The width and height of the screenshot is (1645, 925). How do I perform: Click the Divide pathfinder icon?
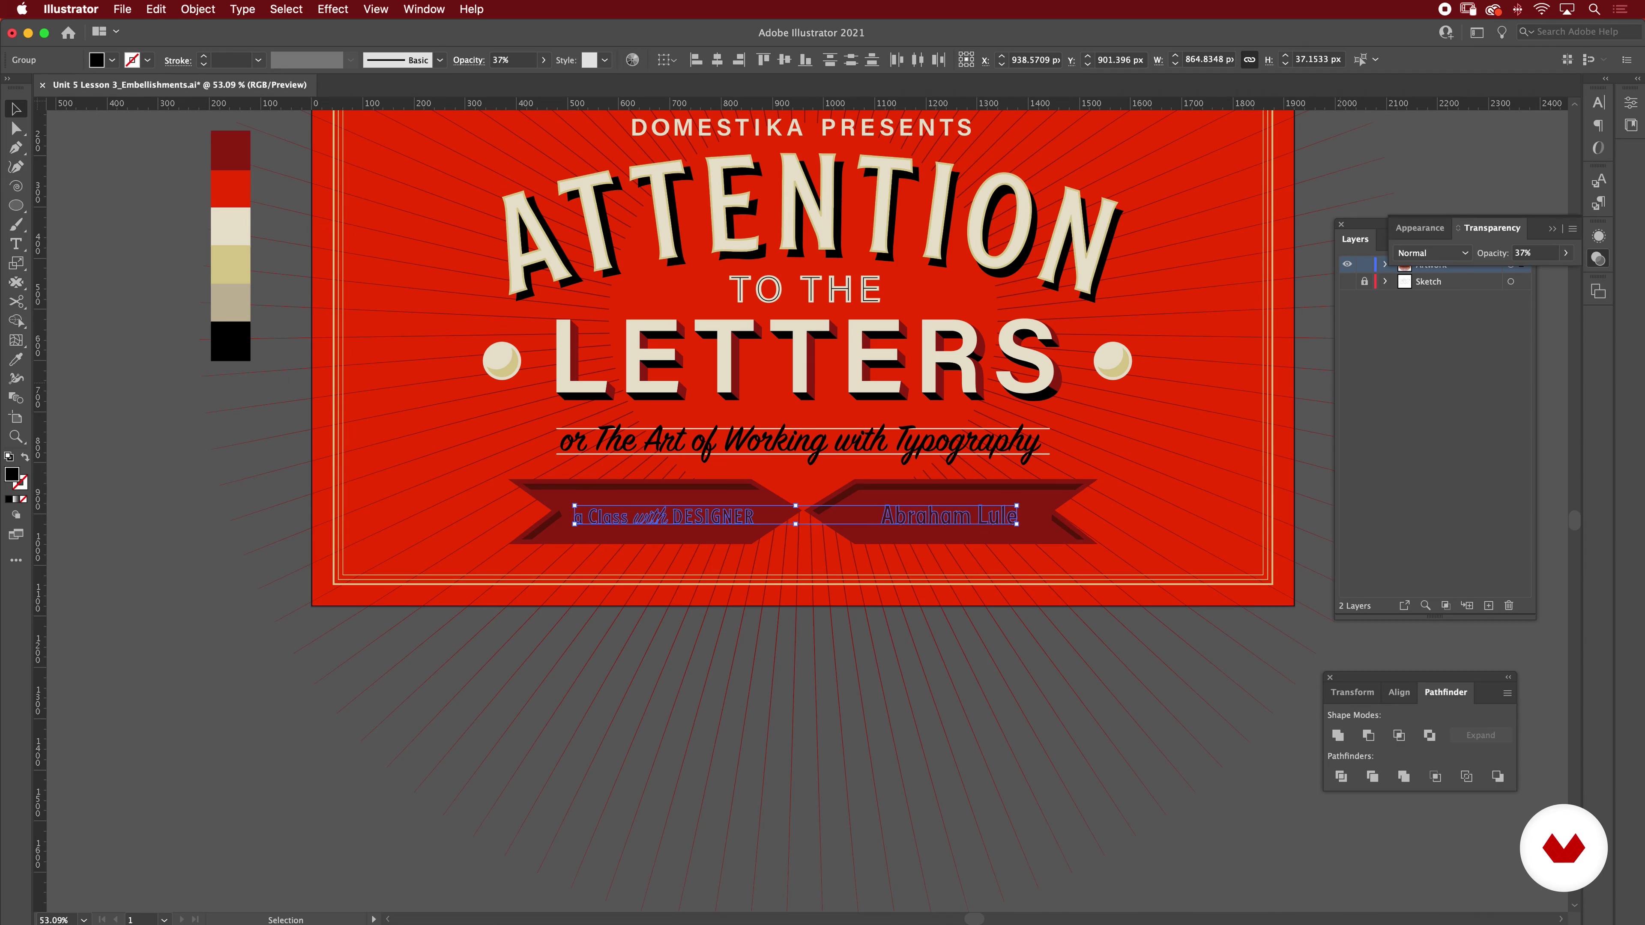tap(1341, 776)
